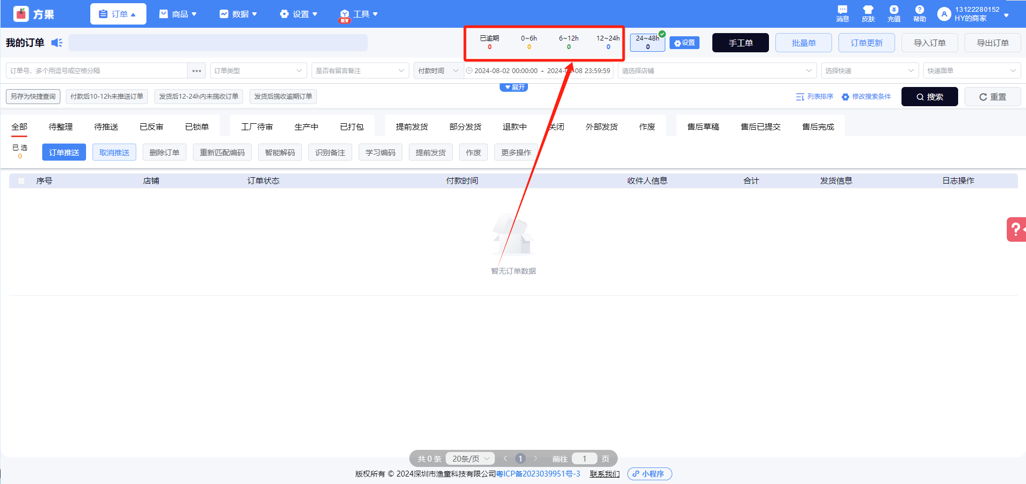Switch to the 已反审 tab
Viewport: 1026px width, 484px height.
click(151, 127)
